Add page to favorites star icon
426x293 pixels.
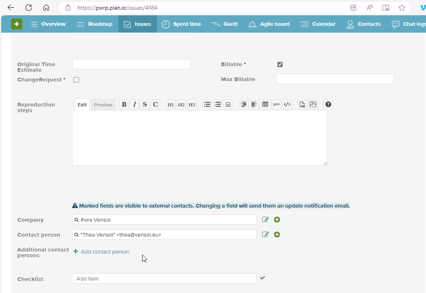tap(402, 8)
